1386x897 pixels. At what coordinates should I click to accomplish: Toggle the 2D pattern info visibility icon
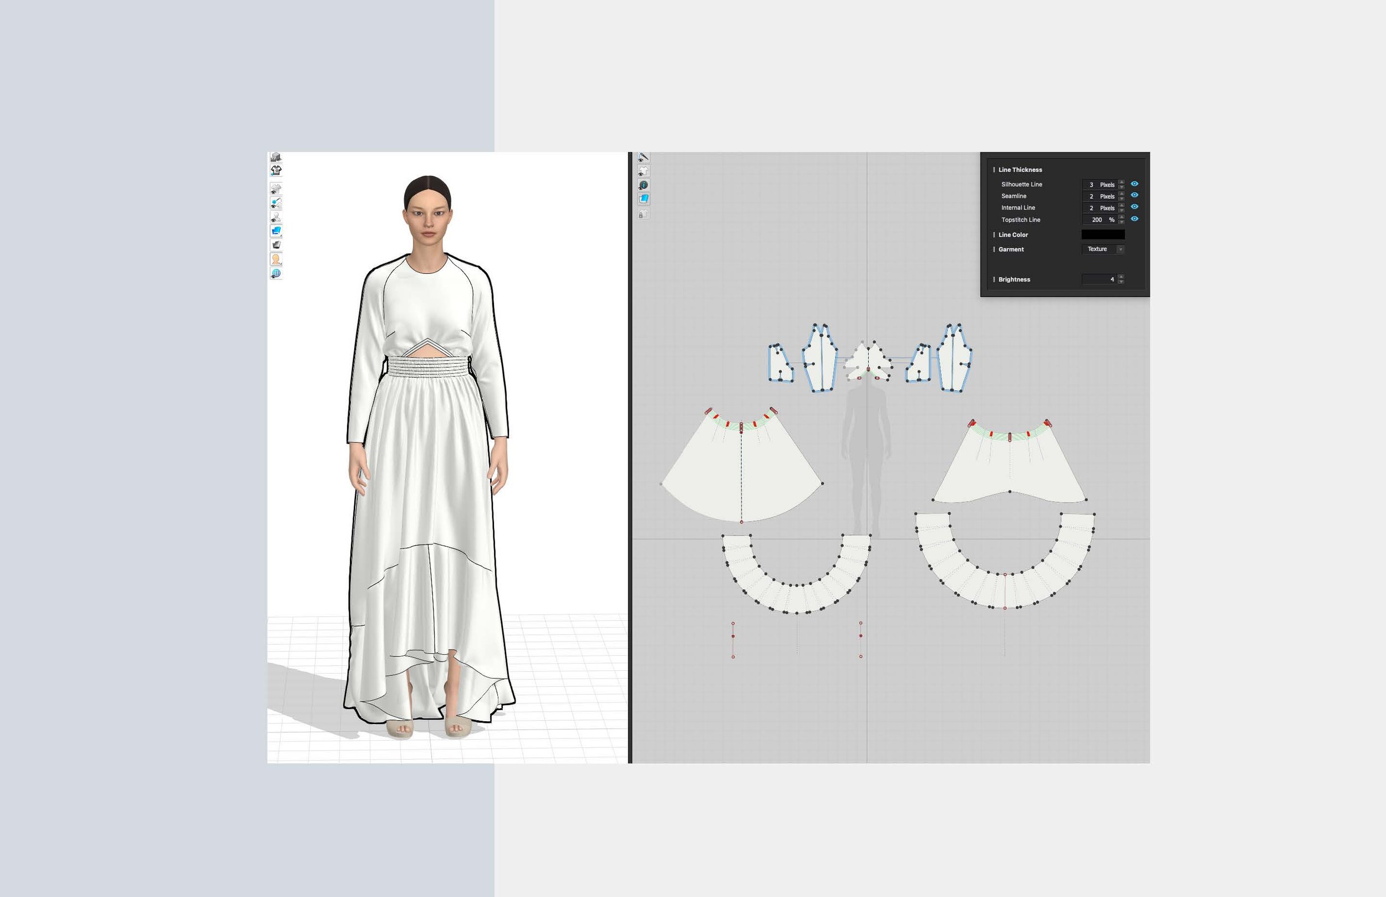[x=643, y=185]
